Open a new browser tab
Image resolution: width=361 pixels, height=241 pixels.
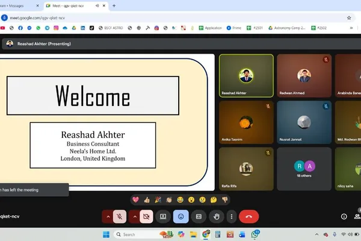114,6
